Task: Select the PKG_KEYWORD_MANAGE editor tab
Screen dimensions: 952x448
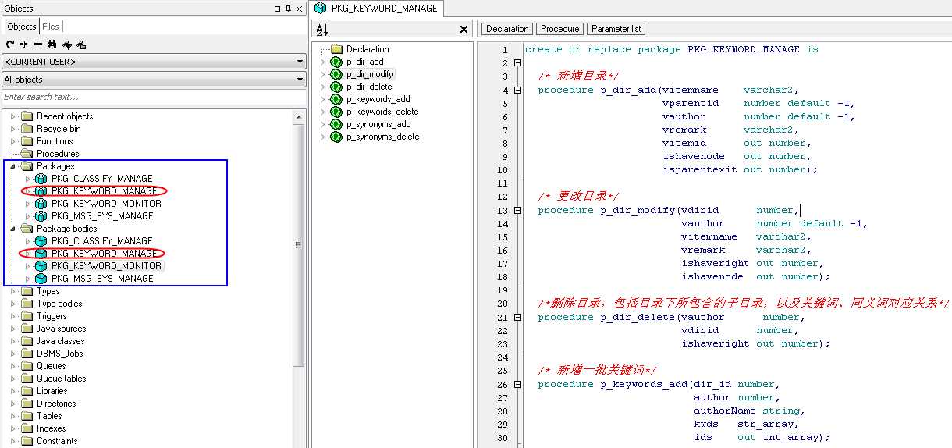Action: click(x=377, y=9)
